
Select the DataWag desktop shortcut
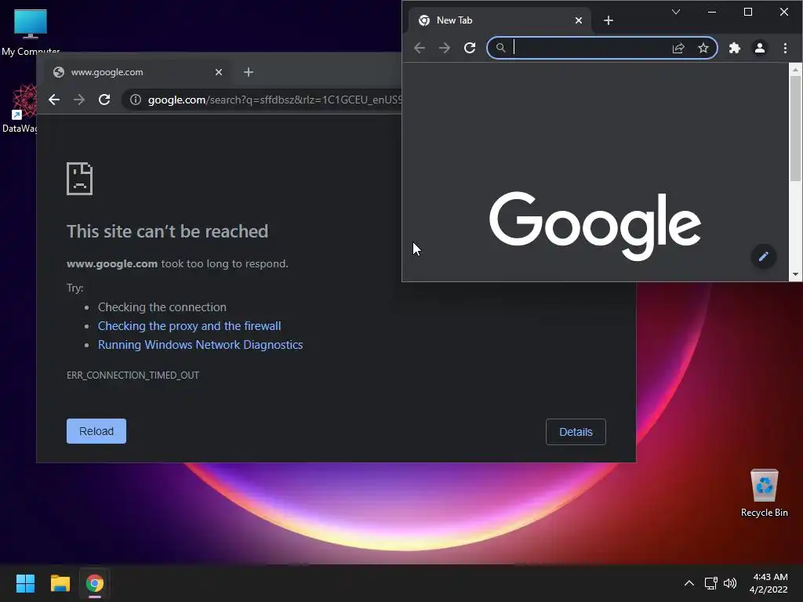point(20,108)
